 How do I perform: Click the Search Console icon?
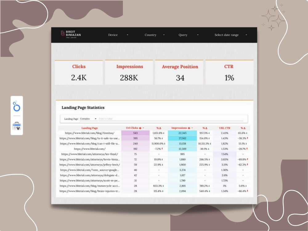point(17,126)
